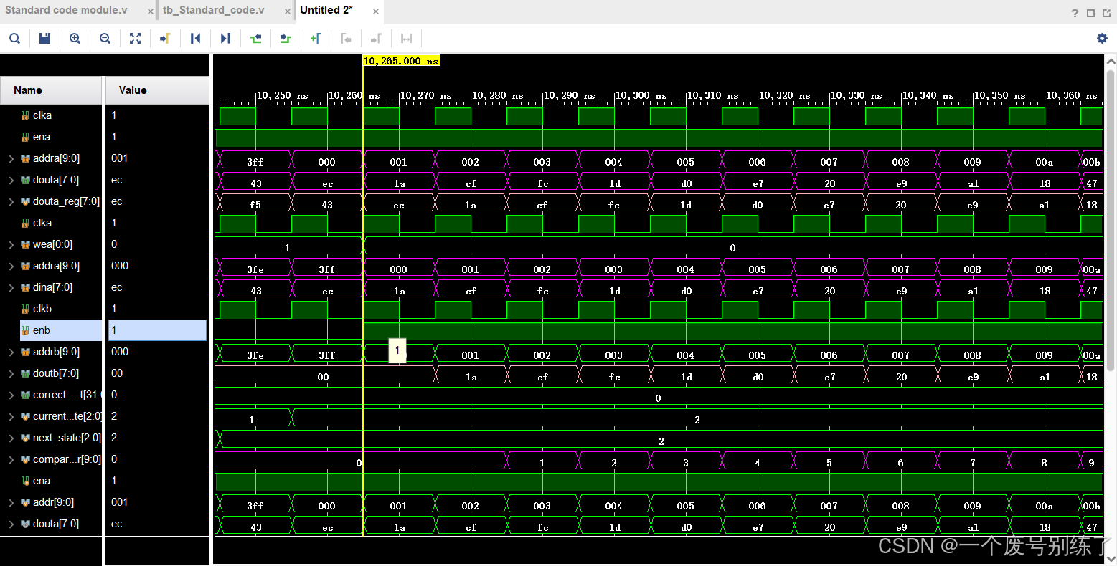Go to previous transition
The width and height of the screenshot is (1117, 566).
point(255,39)
